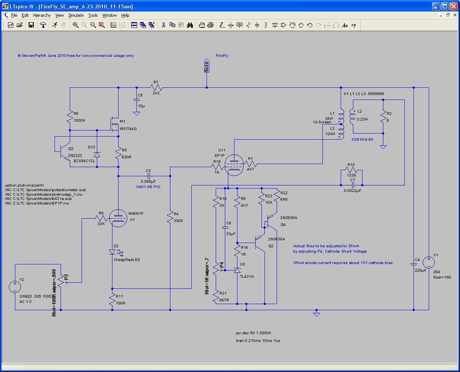
Task: Cut selection with scissors icon
Action: point(163,25)
